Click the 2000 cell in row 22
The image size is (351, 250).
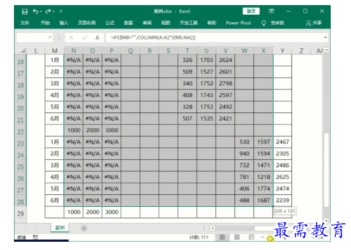(93, 130)
